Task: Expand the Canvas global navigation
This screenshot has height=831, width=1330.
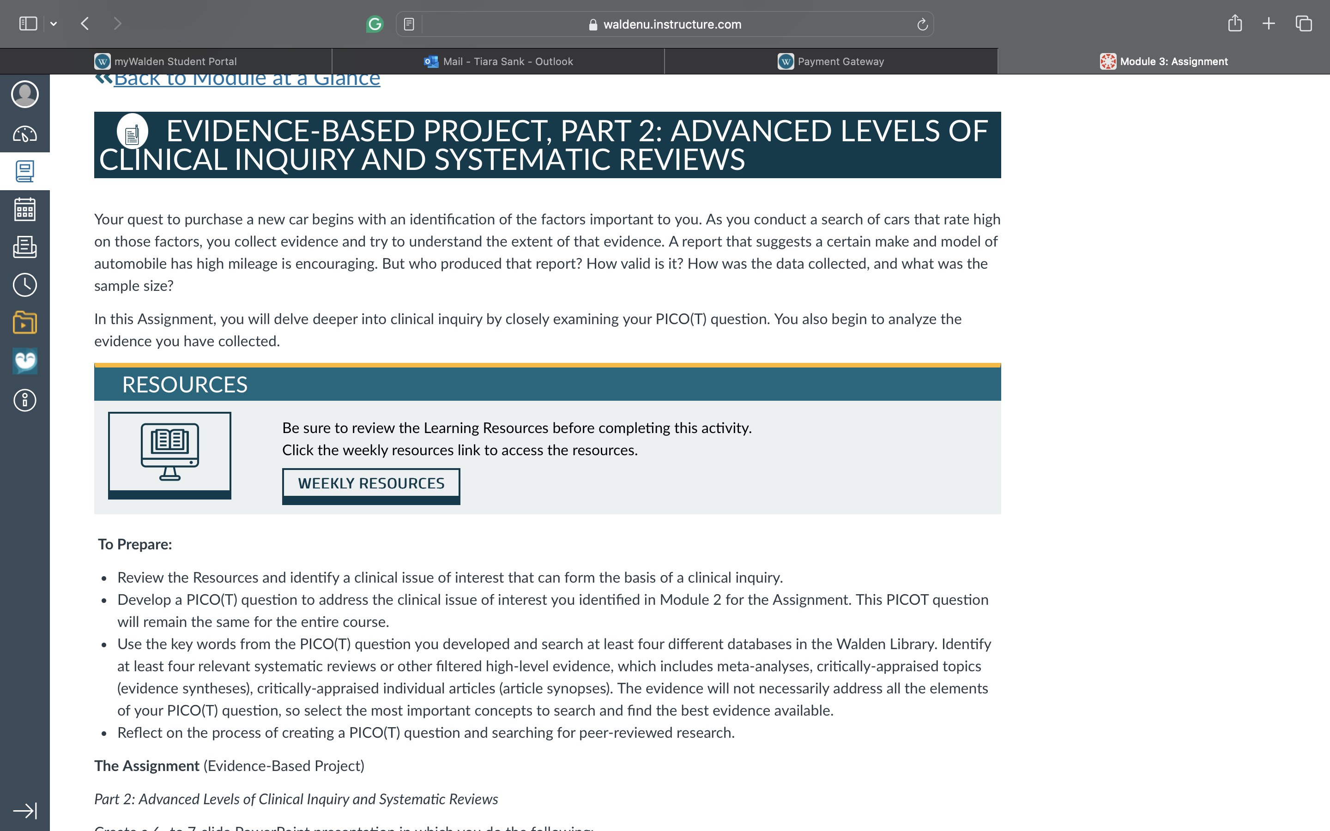Action: coord(25,811)
